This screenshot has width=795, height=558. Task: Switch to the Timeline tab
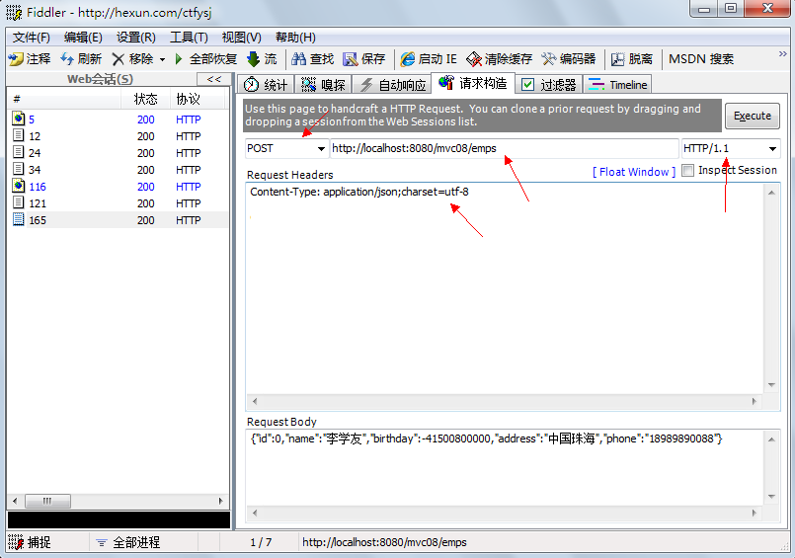tap(617, 85)
